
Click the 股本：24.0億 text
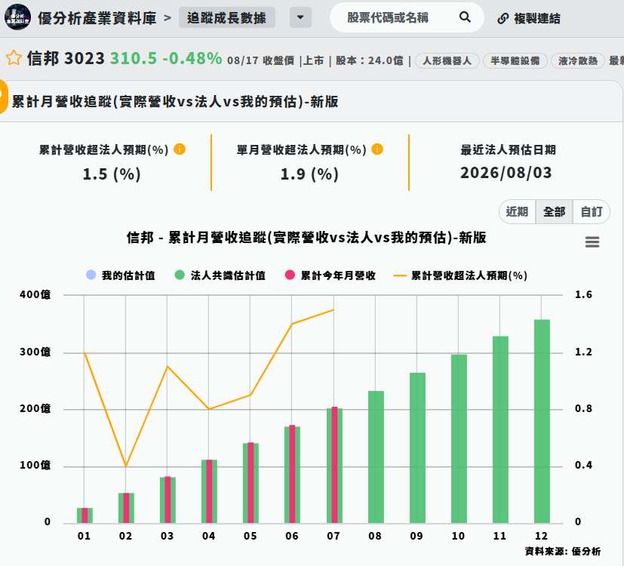369,60
